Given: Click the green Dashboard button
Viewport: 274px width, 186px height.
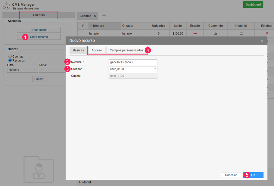Looking at the screenshot, I should click(x=253, y=5).
